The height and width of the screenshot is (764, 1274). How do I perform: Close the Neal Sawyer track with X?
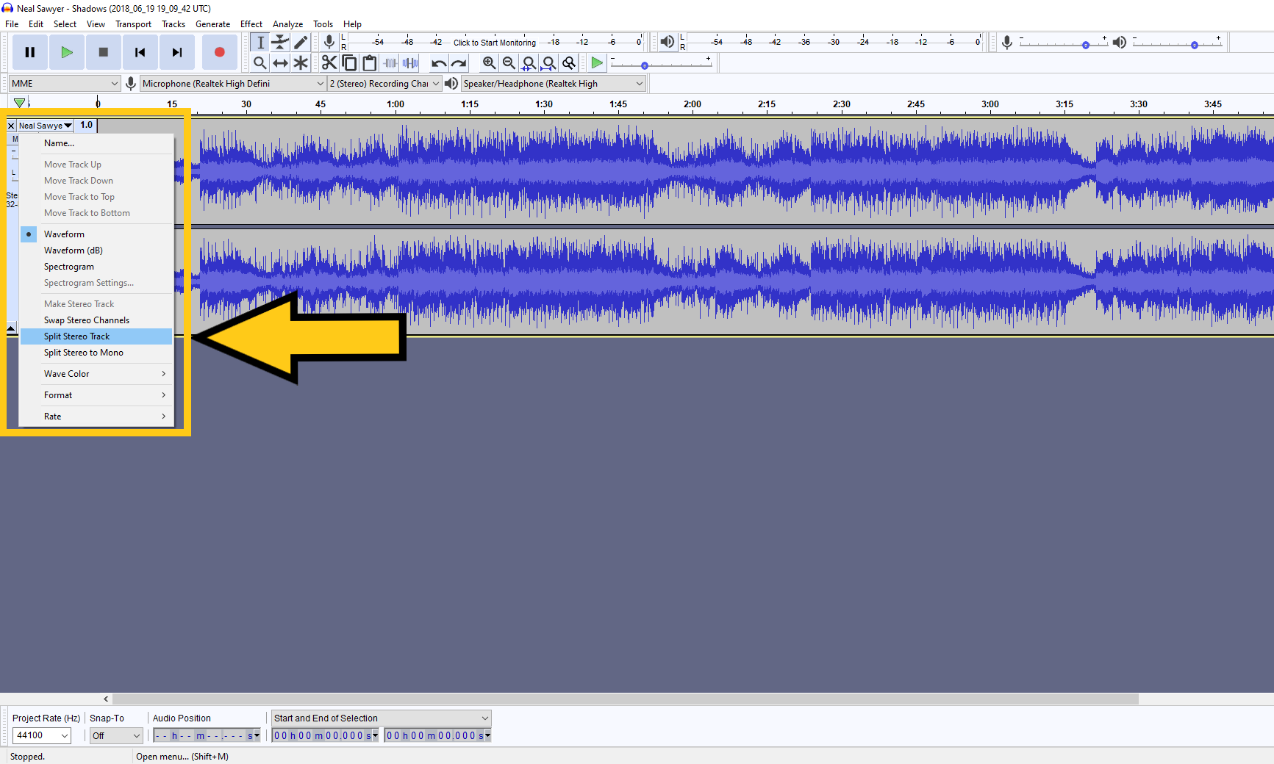pyautogui.click(x=10, y=126)
